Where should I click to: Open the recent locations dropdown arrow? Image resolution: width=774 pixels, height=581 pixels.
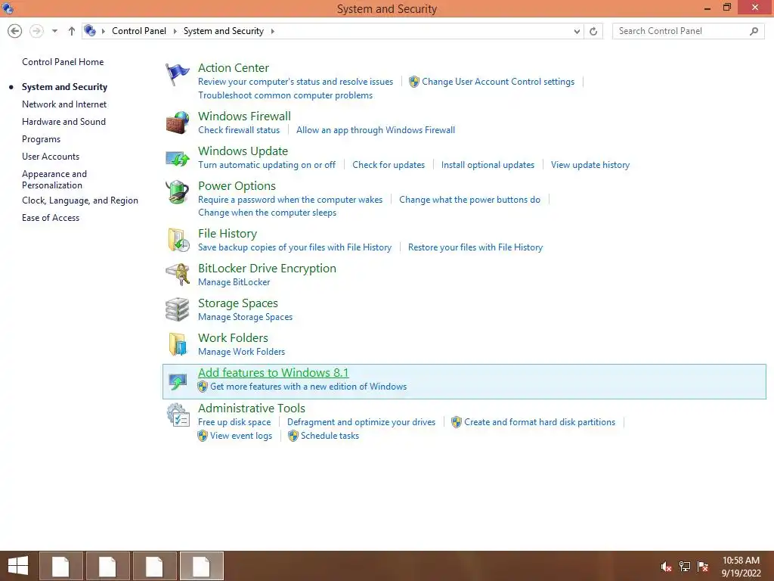coord(54,31)
